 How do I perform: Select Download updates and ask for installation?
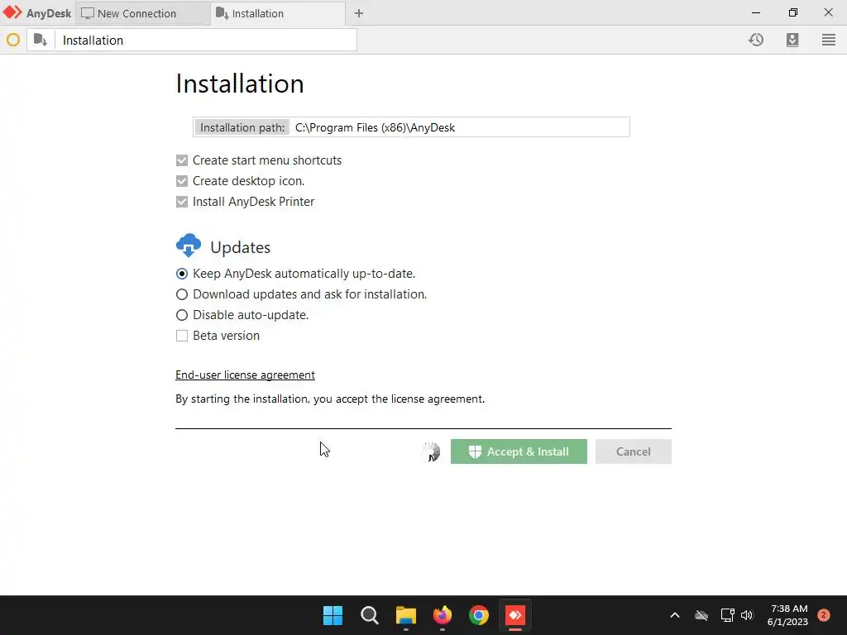pos(182,294)
